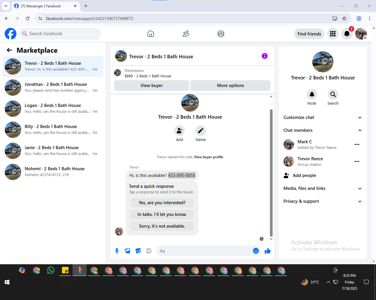Open the Home feed icon
Image resolution: width=376 pixels, height=300 pixels.
point(151,34)
